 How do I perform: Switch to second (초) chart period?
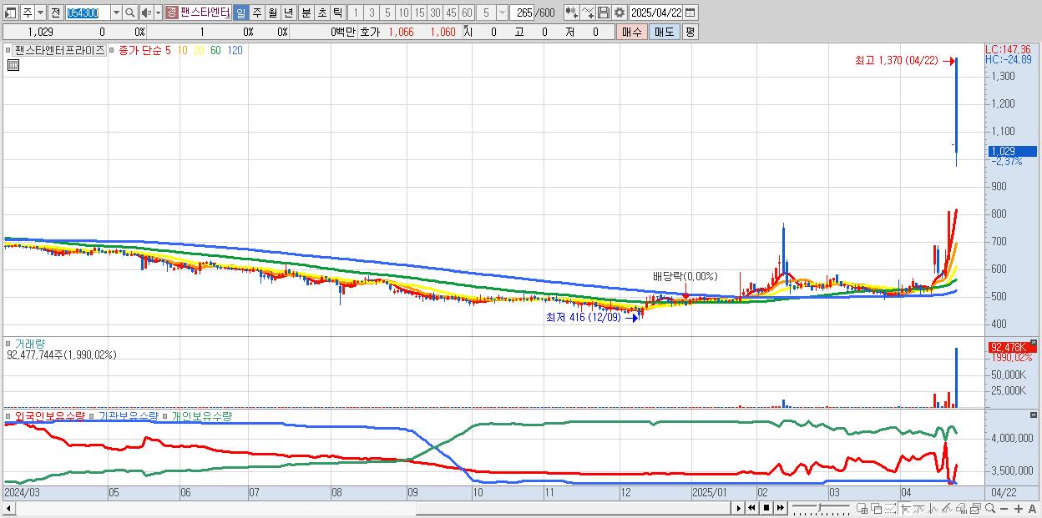click(x=321, y=13)
